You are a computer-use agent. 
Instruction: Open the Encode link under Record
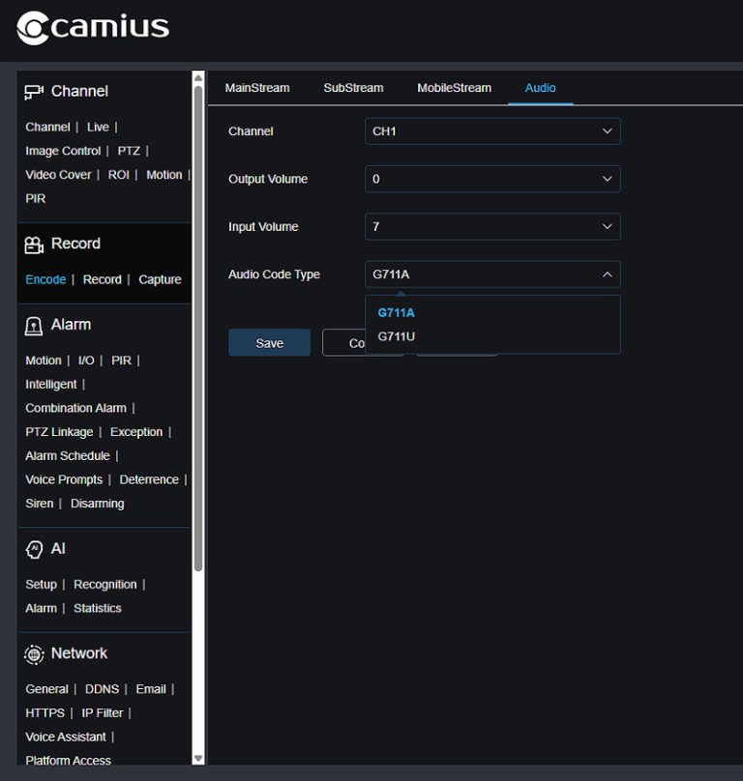tap(45, 279)
